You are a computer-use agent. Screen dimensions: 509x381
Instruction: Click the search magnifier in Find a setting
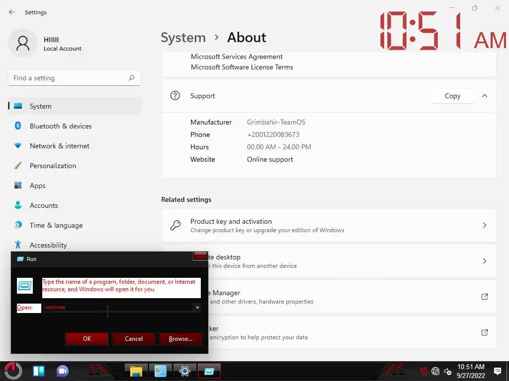(x=132, y=78)
